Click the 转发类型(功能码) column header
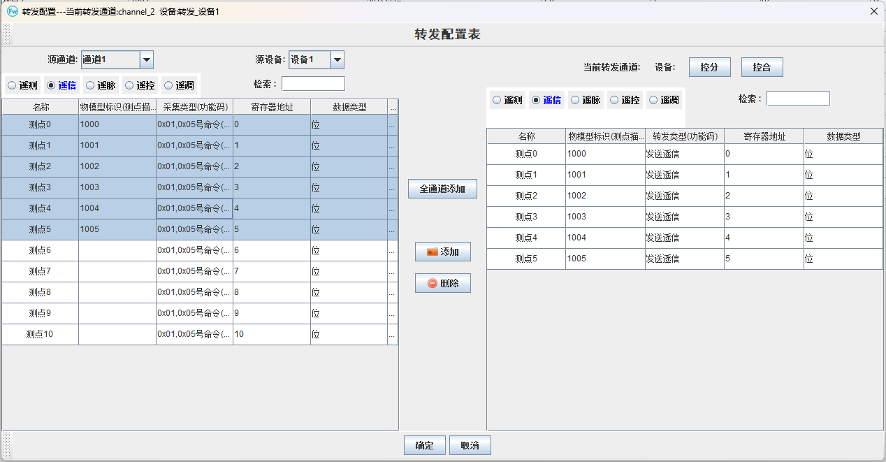The height and width of the screenshot is (462, 886). pyautogui.click(x=685, y=136)
